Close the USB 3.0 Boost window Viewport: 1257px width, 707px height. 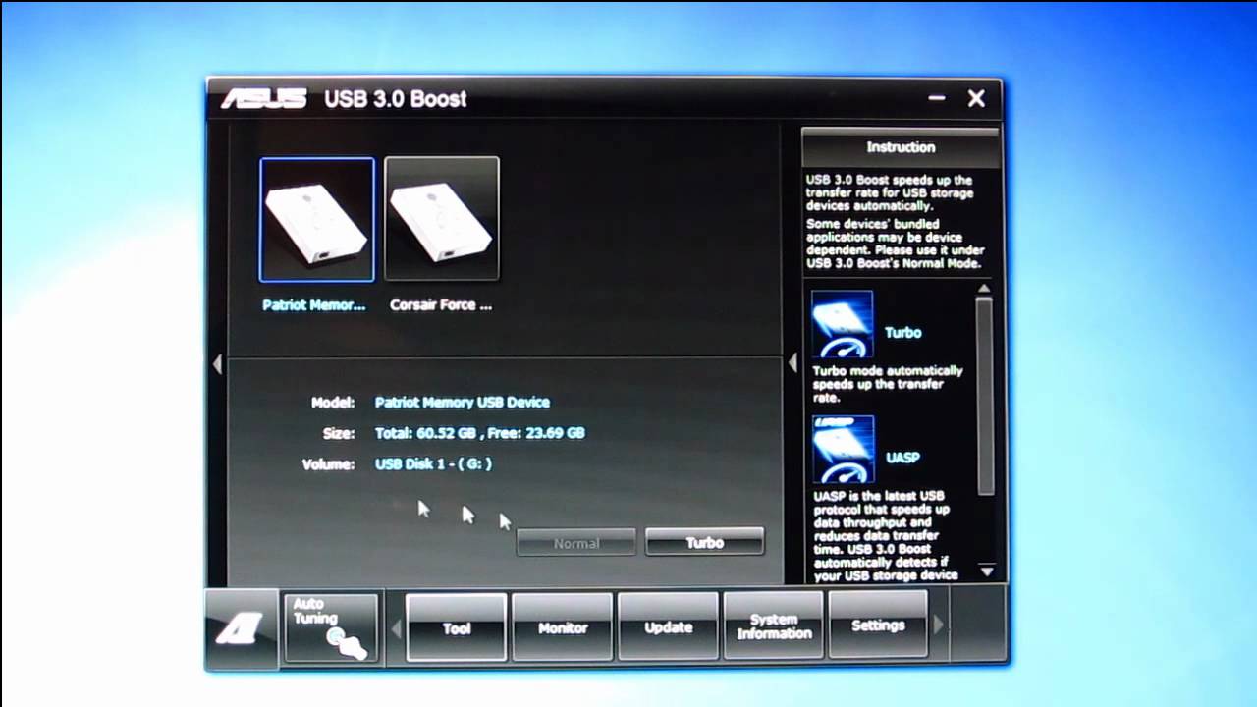click(976, 98)
